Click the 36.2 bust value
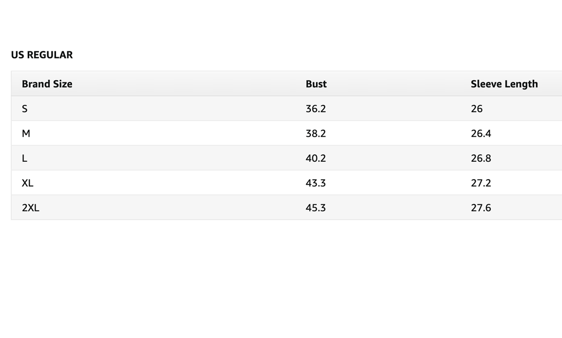The image size is (562, 338). point(316,109)
